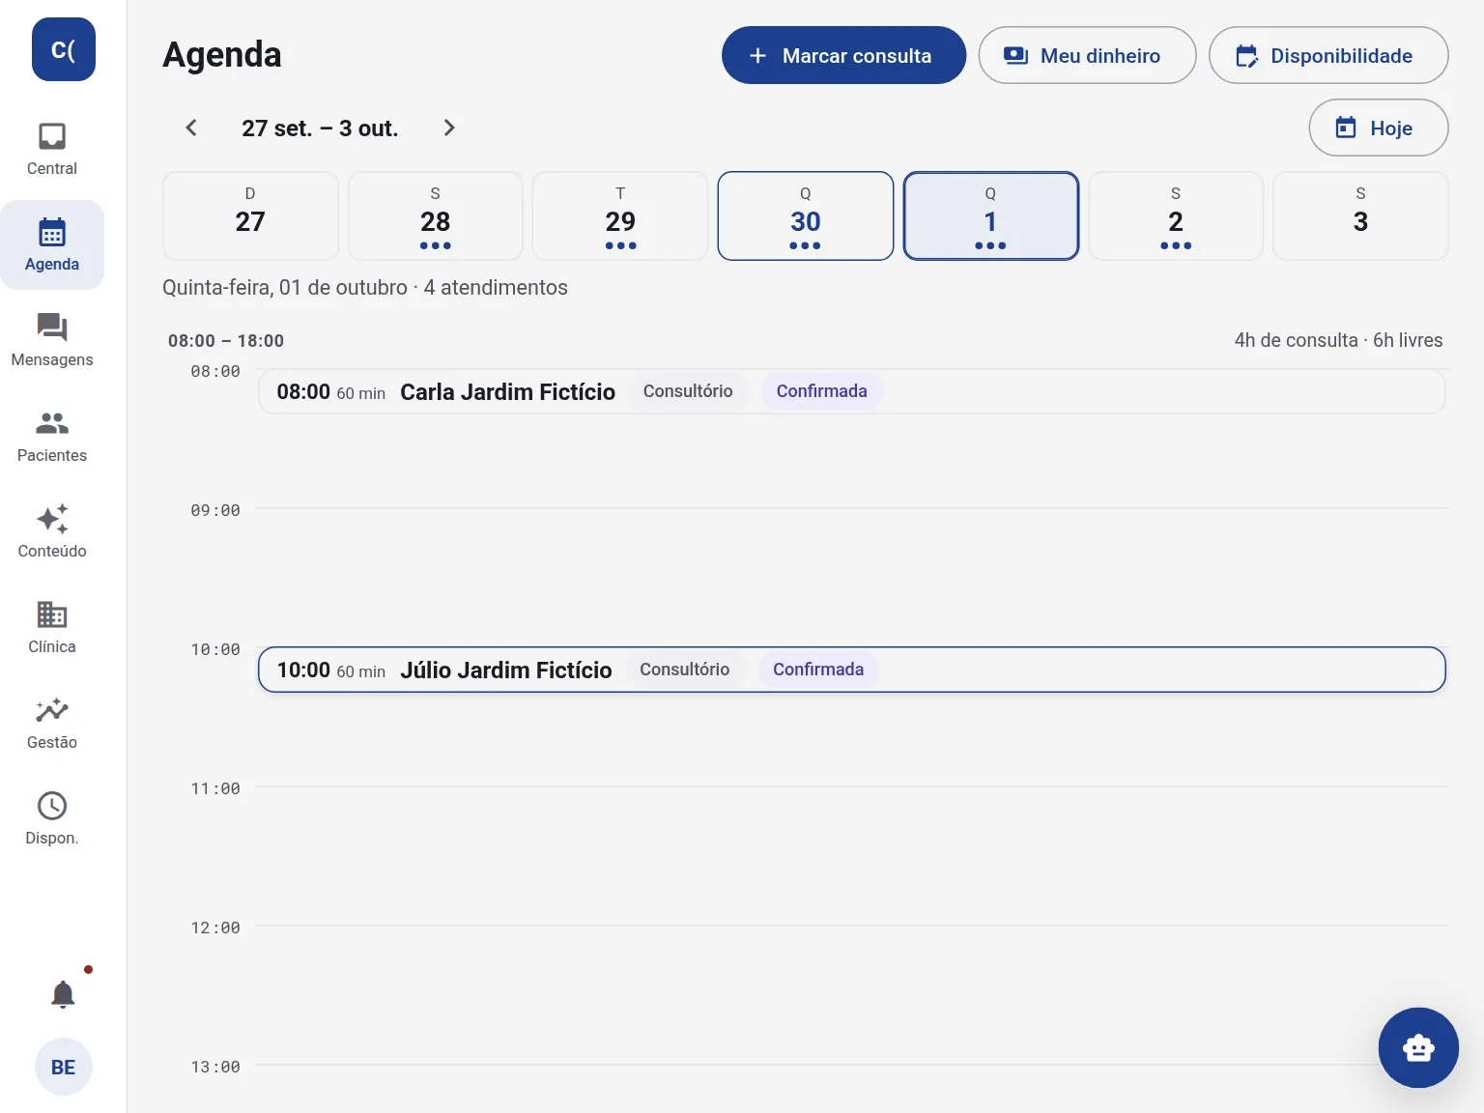
Task: Select Friday 2 day tab
Action: click(1176, 215)
